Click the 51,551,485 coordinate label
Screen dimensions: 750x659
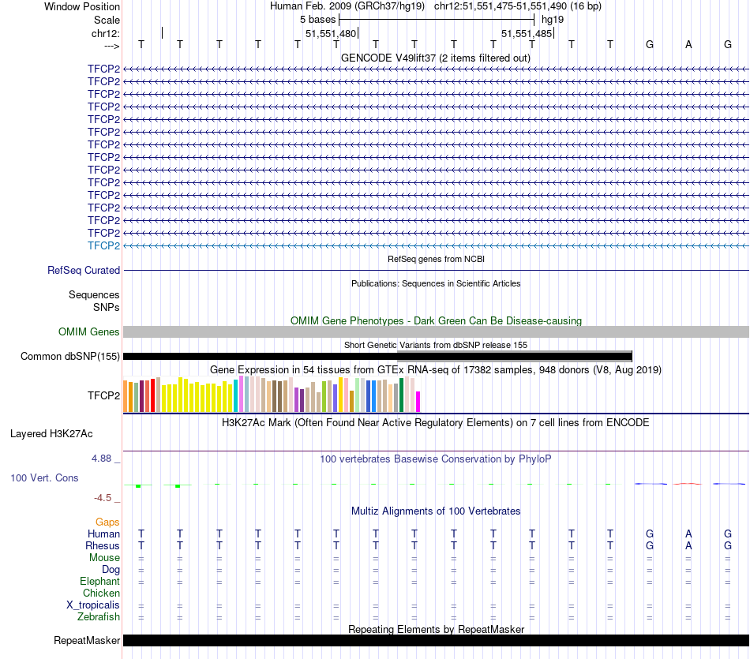pos(527,33)
